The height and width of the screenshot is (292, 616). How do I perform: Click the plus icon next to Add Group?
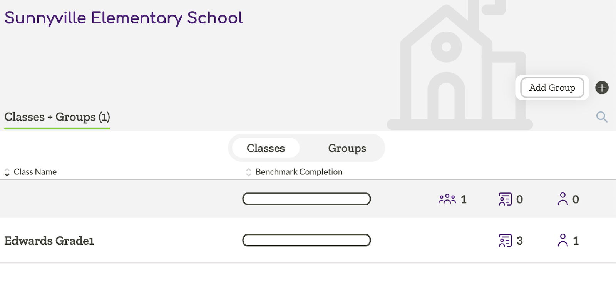[601, 88]
